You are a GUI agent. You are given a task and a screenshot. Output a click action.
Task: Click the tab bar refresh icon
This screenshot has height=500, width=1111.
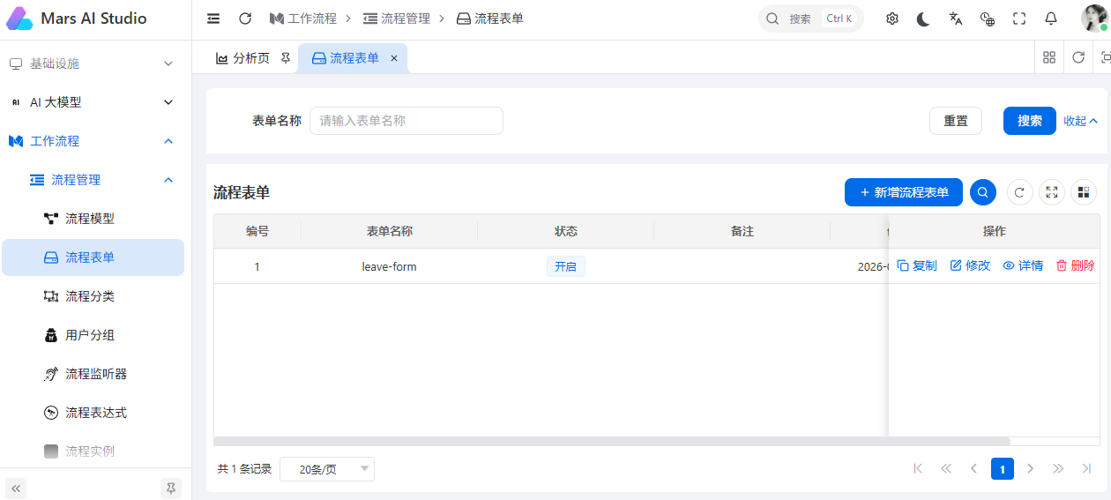1078,57
